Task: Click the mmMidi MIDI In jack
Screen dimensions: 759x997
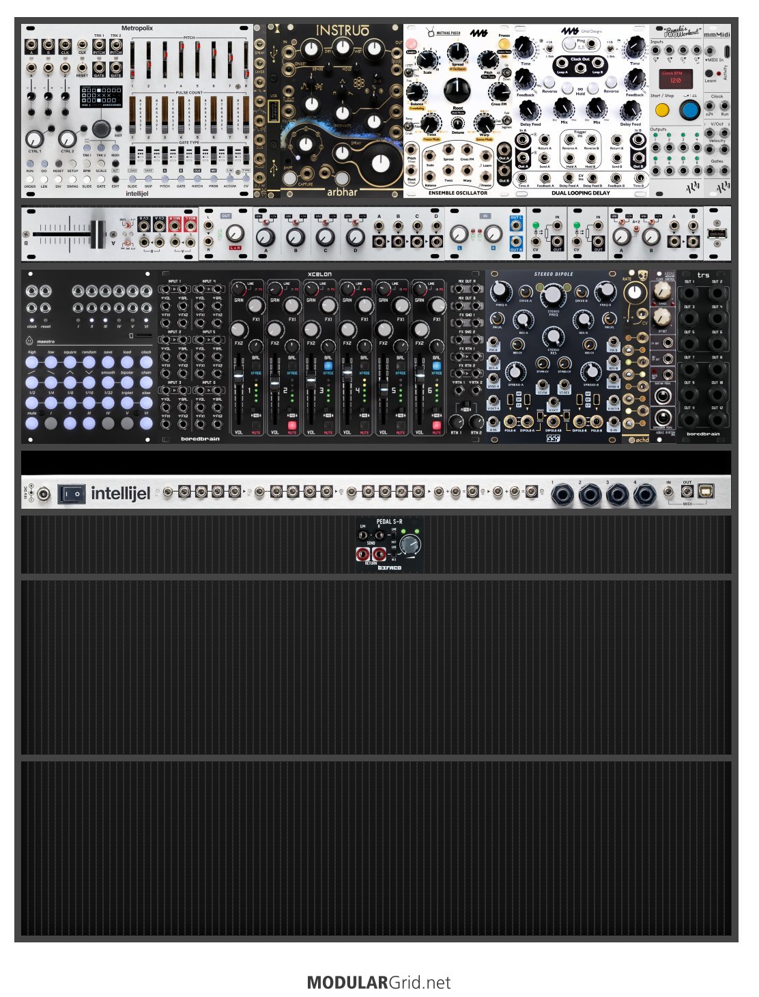Action: coord(711,51)
